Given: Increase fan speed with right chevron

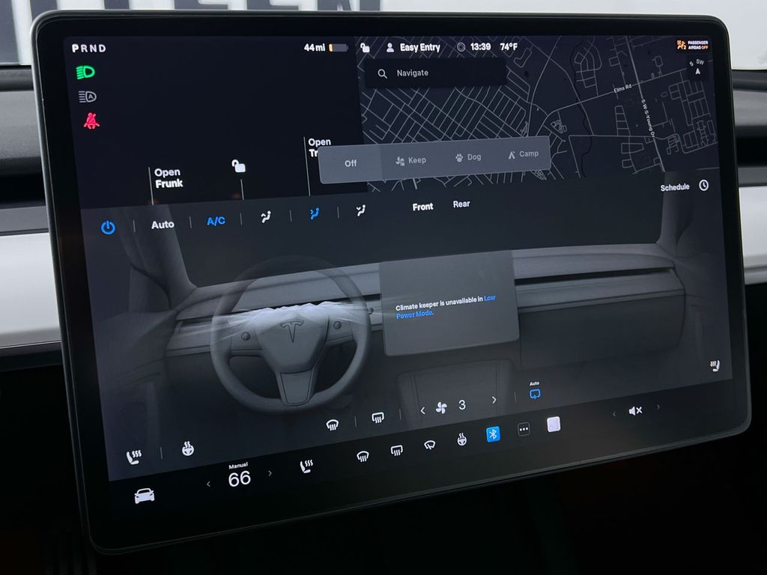Looking at the screenshot, I should [494, 400].
